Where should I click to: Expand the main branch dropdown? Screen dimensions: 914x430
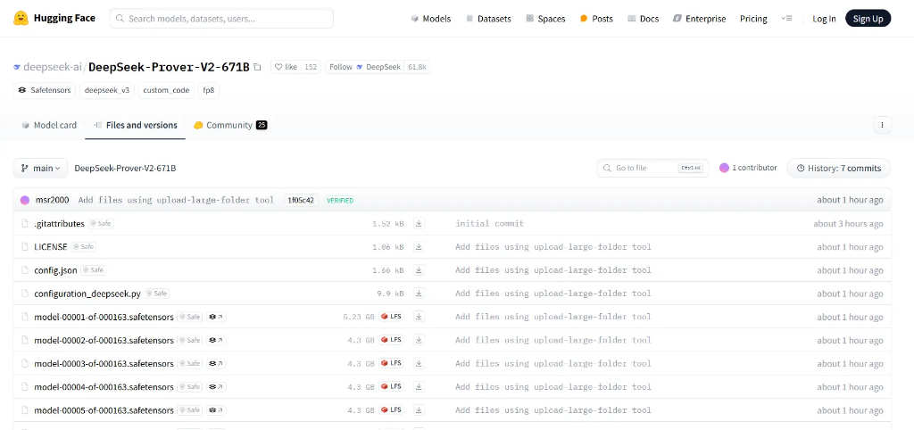tap(40, 168)
